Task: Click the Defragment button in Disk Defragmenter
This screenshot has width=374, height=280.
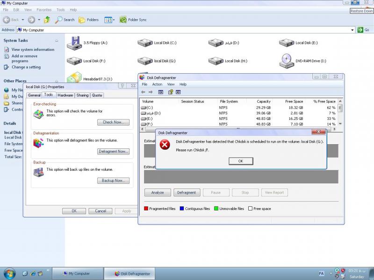Action: click(187, 193)
